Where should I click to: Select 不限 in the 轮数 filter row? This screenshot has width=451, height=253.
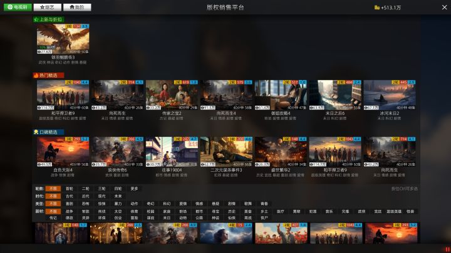tap(53, 189)
